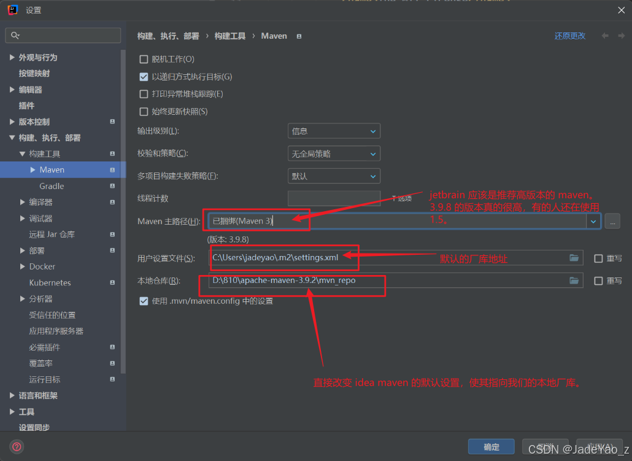Open 多项目构建失败策略 dropdown showing 默认
Image resolution: width=632 pixels, height=461 pixels.
pos(334,176)
